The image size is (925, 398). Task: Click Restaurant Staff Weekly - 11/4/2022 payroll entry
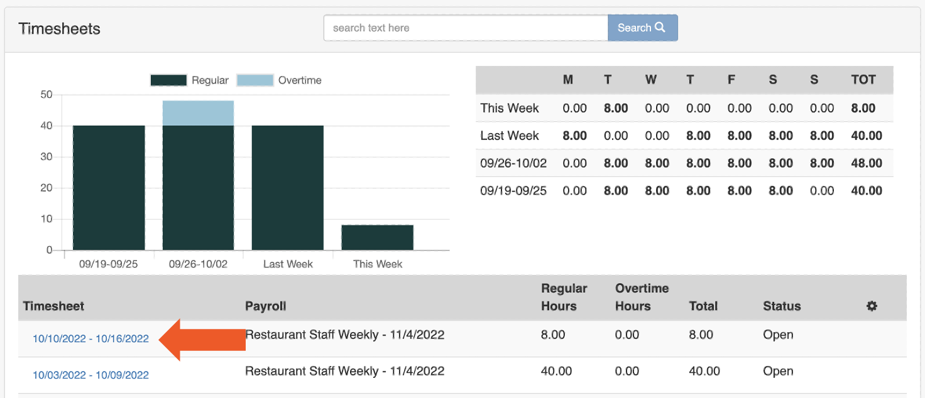(x=344, y=335)
